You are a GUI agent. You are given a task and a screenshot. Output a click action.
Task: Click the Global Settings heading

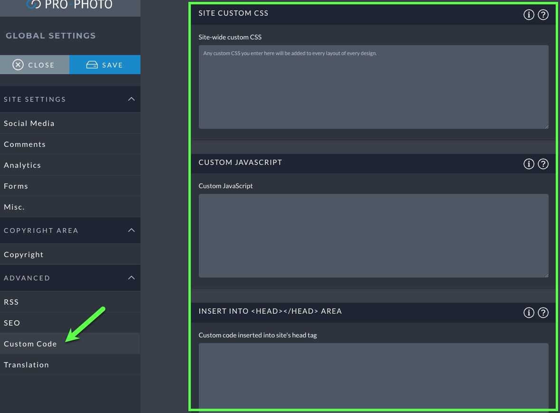pos(51,35)
